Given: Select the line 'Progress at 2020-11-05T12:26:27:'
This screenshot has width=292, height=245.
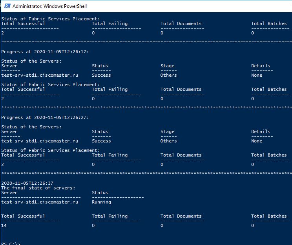Looking at the screenshot, I should pos(45,117).
